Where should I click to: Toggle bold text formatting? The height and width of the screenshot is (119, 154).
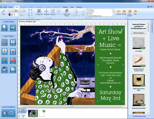(x=29, y=10)
